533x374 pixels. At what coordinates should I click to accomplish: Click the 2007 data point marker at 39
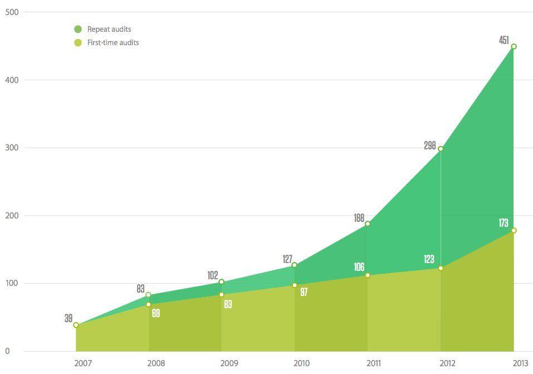point(76,325)
